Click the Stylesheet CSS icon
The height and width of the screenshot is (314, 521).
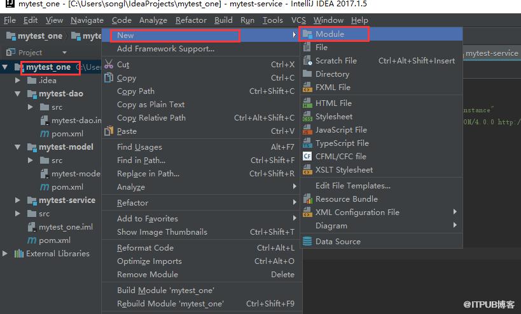tap(307, 117)
